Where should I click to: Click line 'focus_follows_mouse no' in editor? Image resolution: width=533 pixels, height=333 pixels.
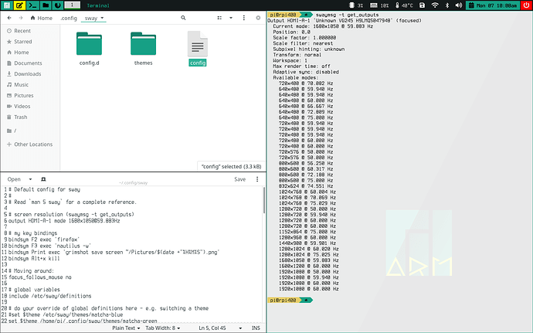[40, 277]
